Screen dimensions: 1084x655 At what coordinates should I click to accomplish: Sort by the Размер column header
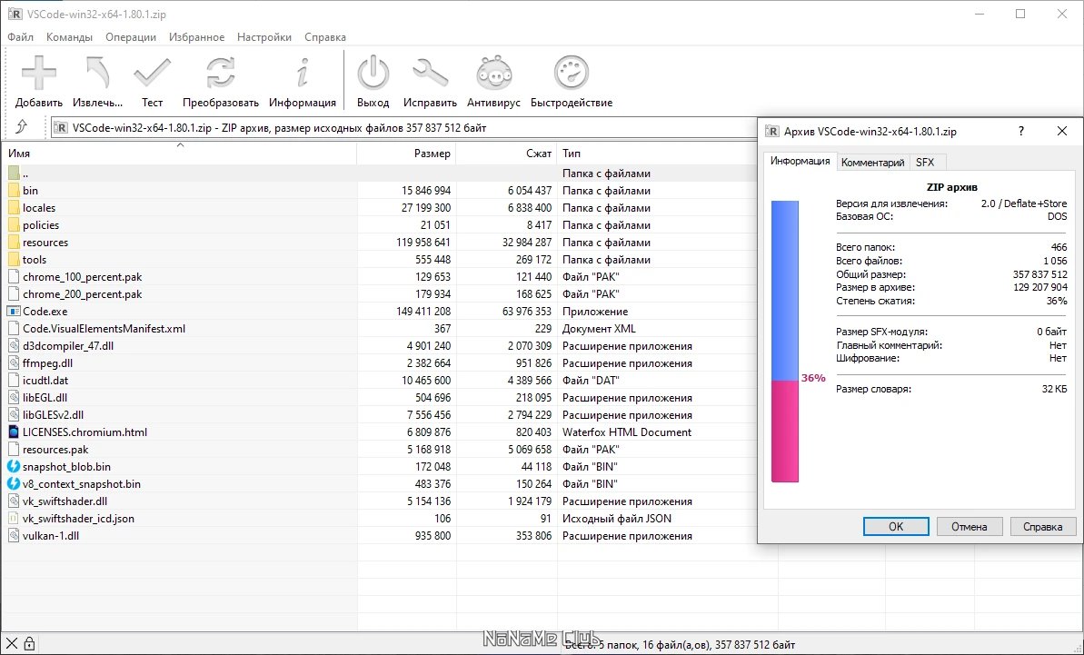coord(406,154)
